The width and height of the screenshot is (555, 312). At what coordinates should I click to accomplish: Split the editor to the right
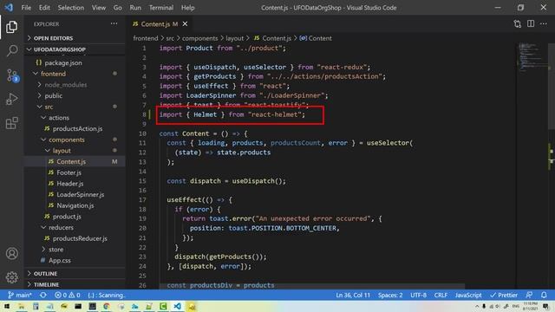pyautogui.click(x=531, y=23)
